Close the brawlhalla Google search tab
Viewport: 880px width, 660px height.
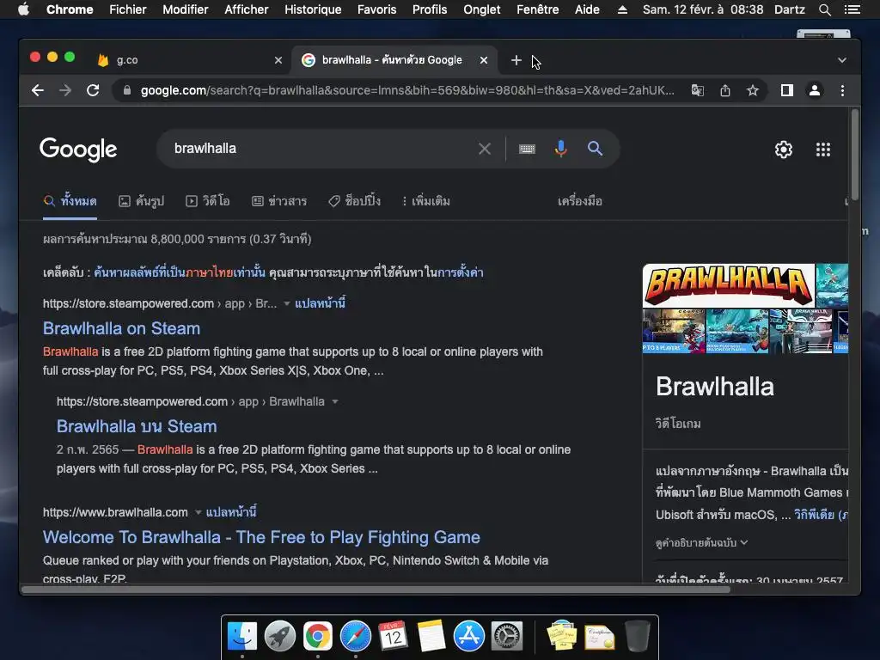coord(484,60)
